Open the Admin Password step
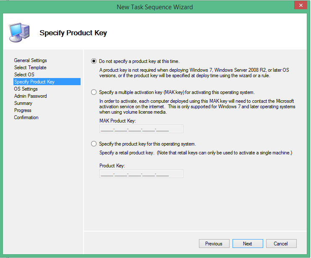Screen dimensions: 311x258 click(x=30, y=96)
